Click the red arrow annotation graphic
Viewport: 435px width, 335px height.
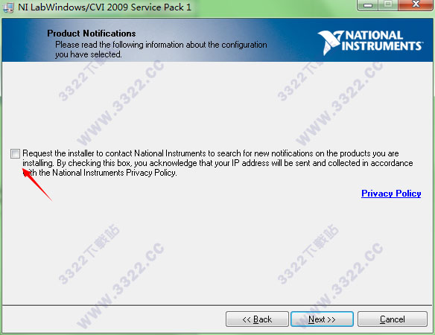coord(37,185)
